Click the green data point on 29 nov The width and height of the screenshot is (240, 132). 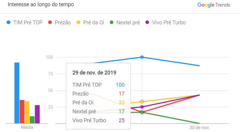click(x=142, y=112)
